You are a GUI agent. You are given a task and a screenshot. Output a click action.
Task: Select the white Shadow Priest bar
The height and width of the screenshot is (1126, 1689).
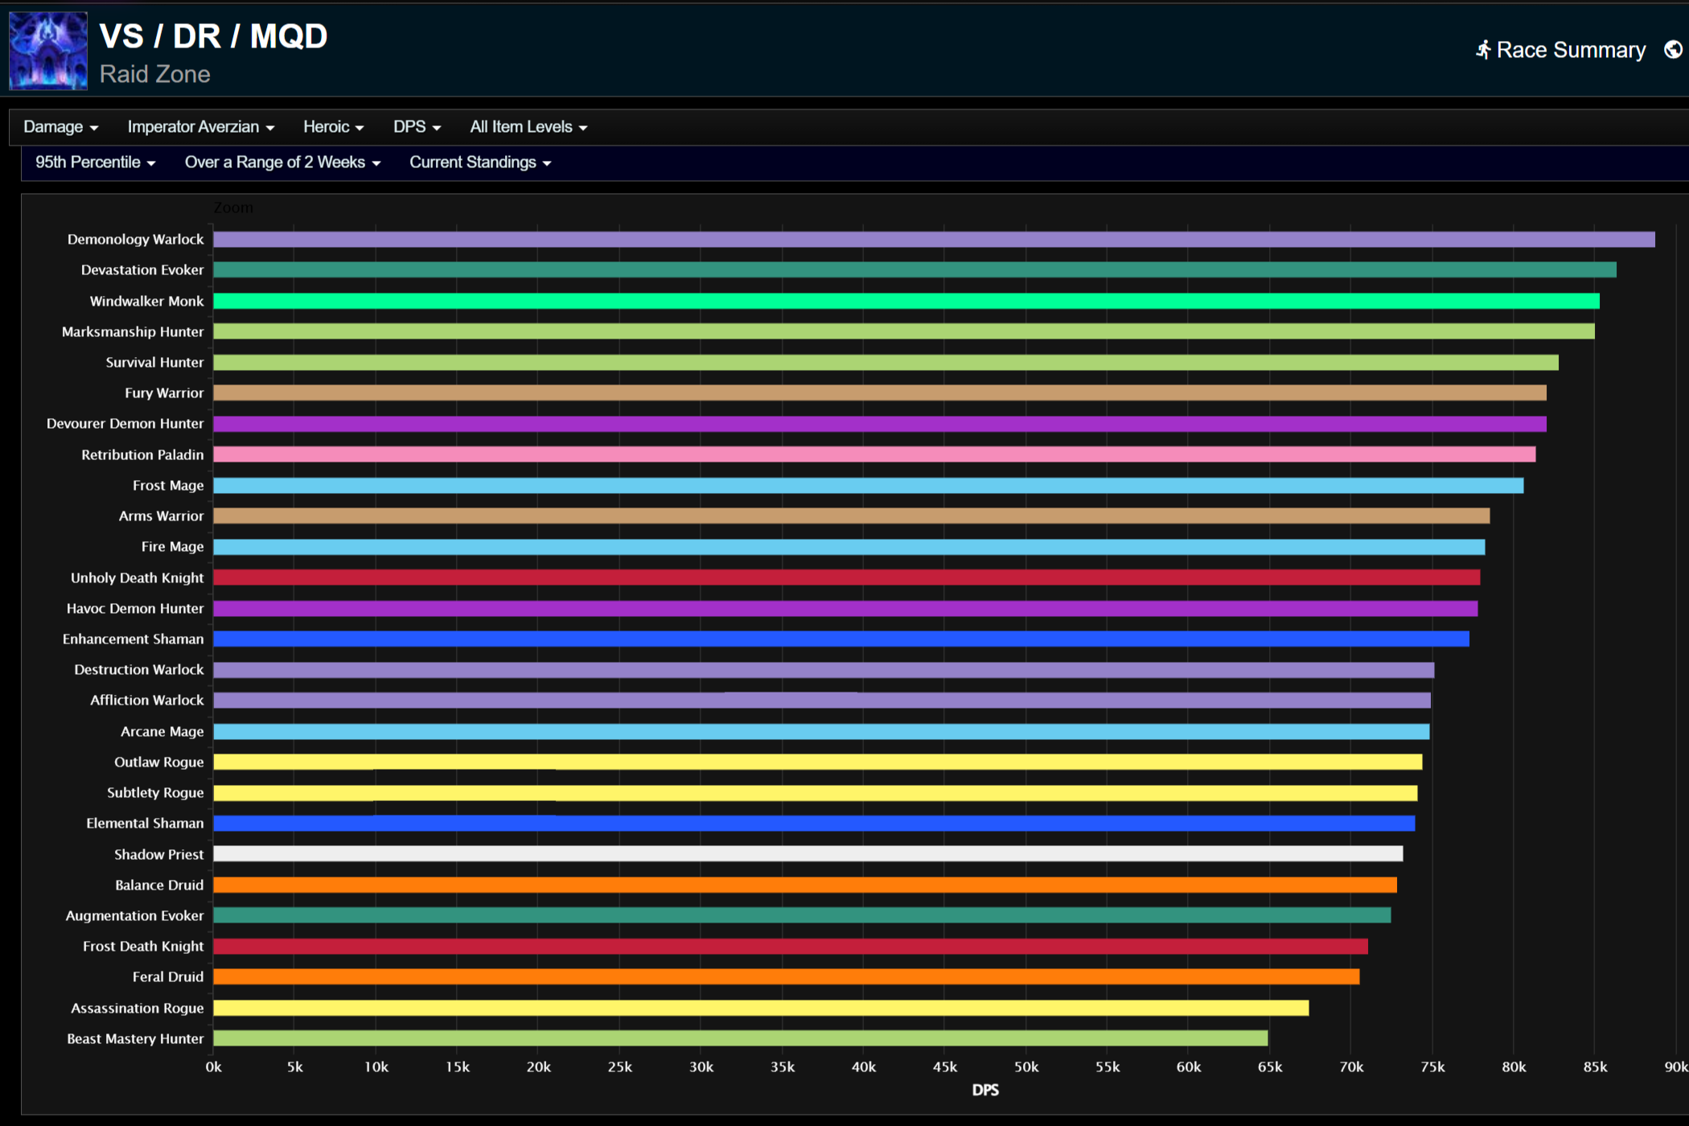click(x=808, y=854)
